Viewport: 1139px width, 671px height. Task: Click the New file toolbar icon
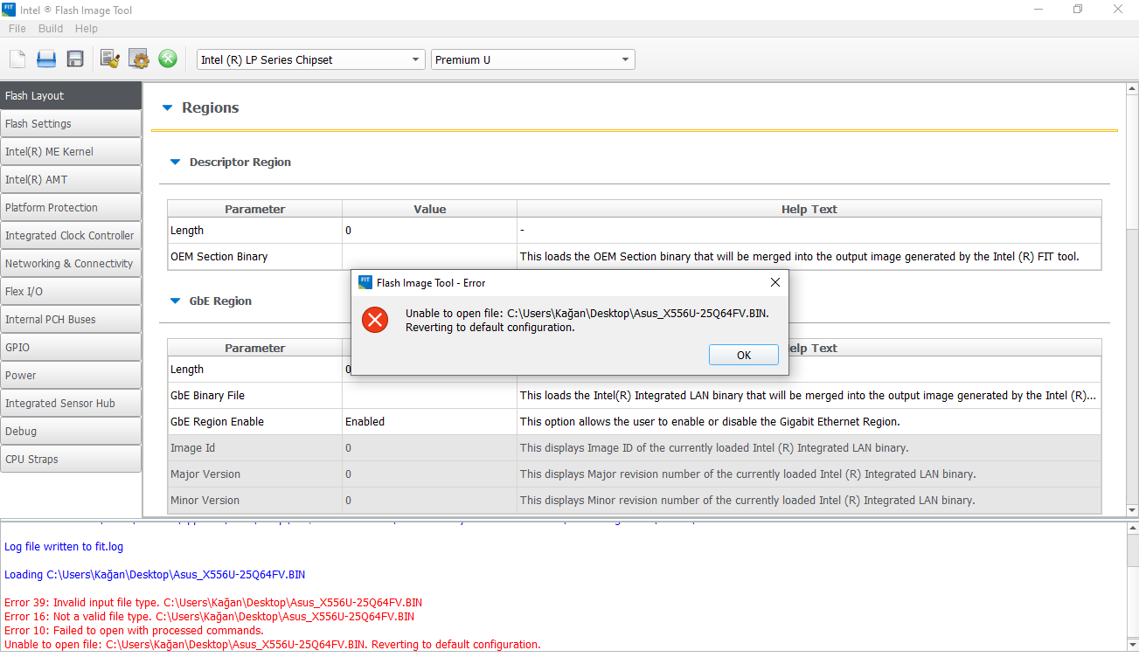click(17, 59)
